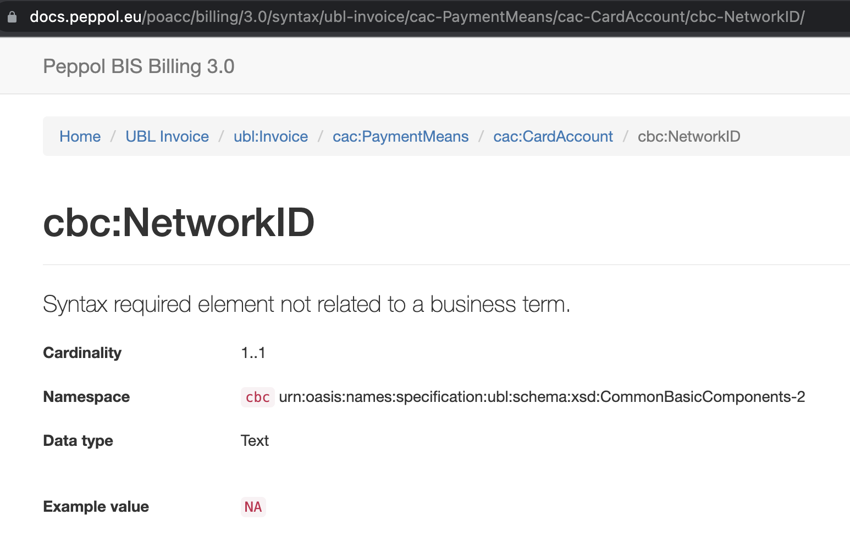Click the cbc:NetworkID breadcrumb text
The width and height of the screenshot is (850, 537).
[689, 136]
